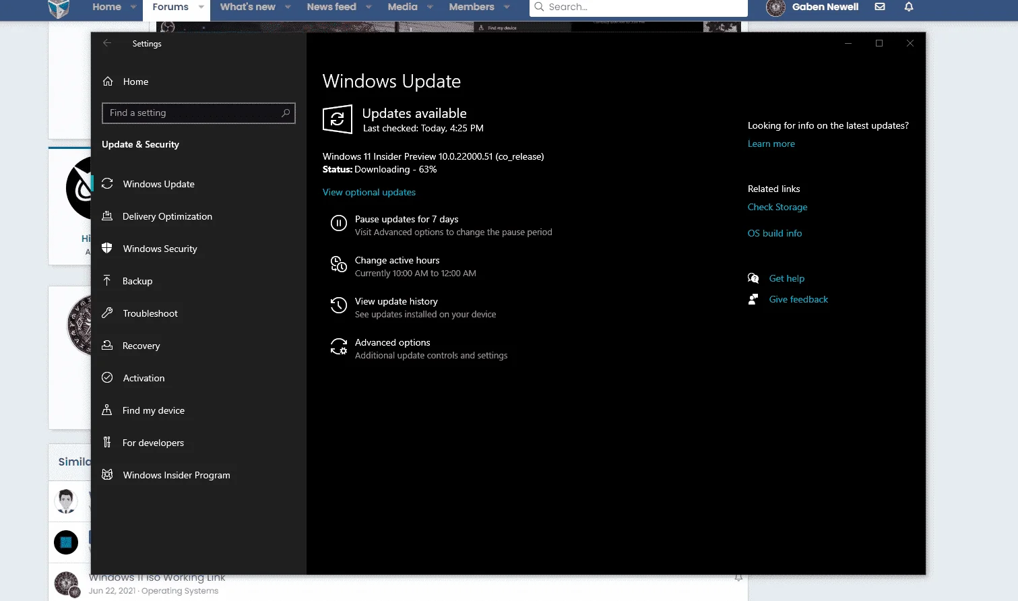This screenshot has height=601, width=1018.
Task: Click the Activation checkmark circle icon
Action: 107,377
